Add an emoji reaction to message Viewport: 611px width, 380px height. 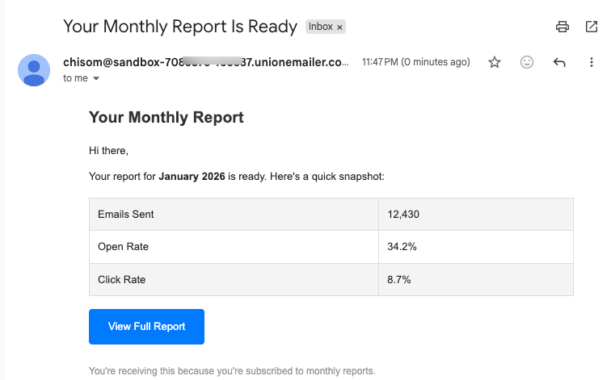tap(527, 62)
